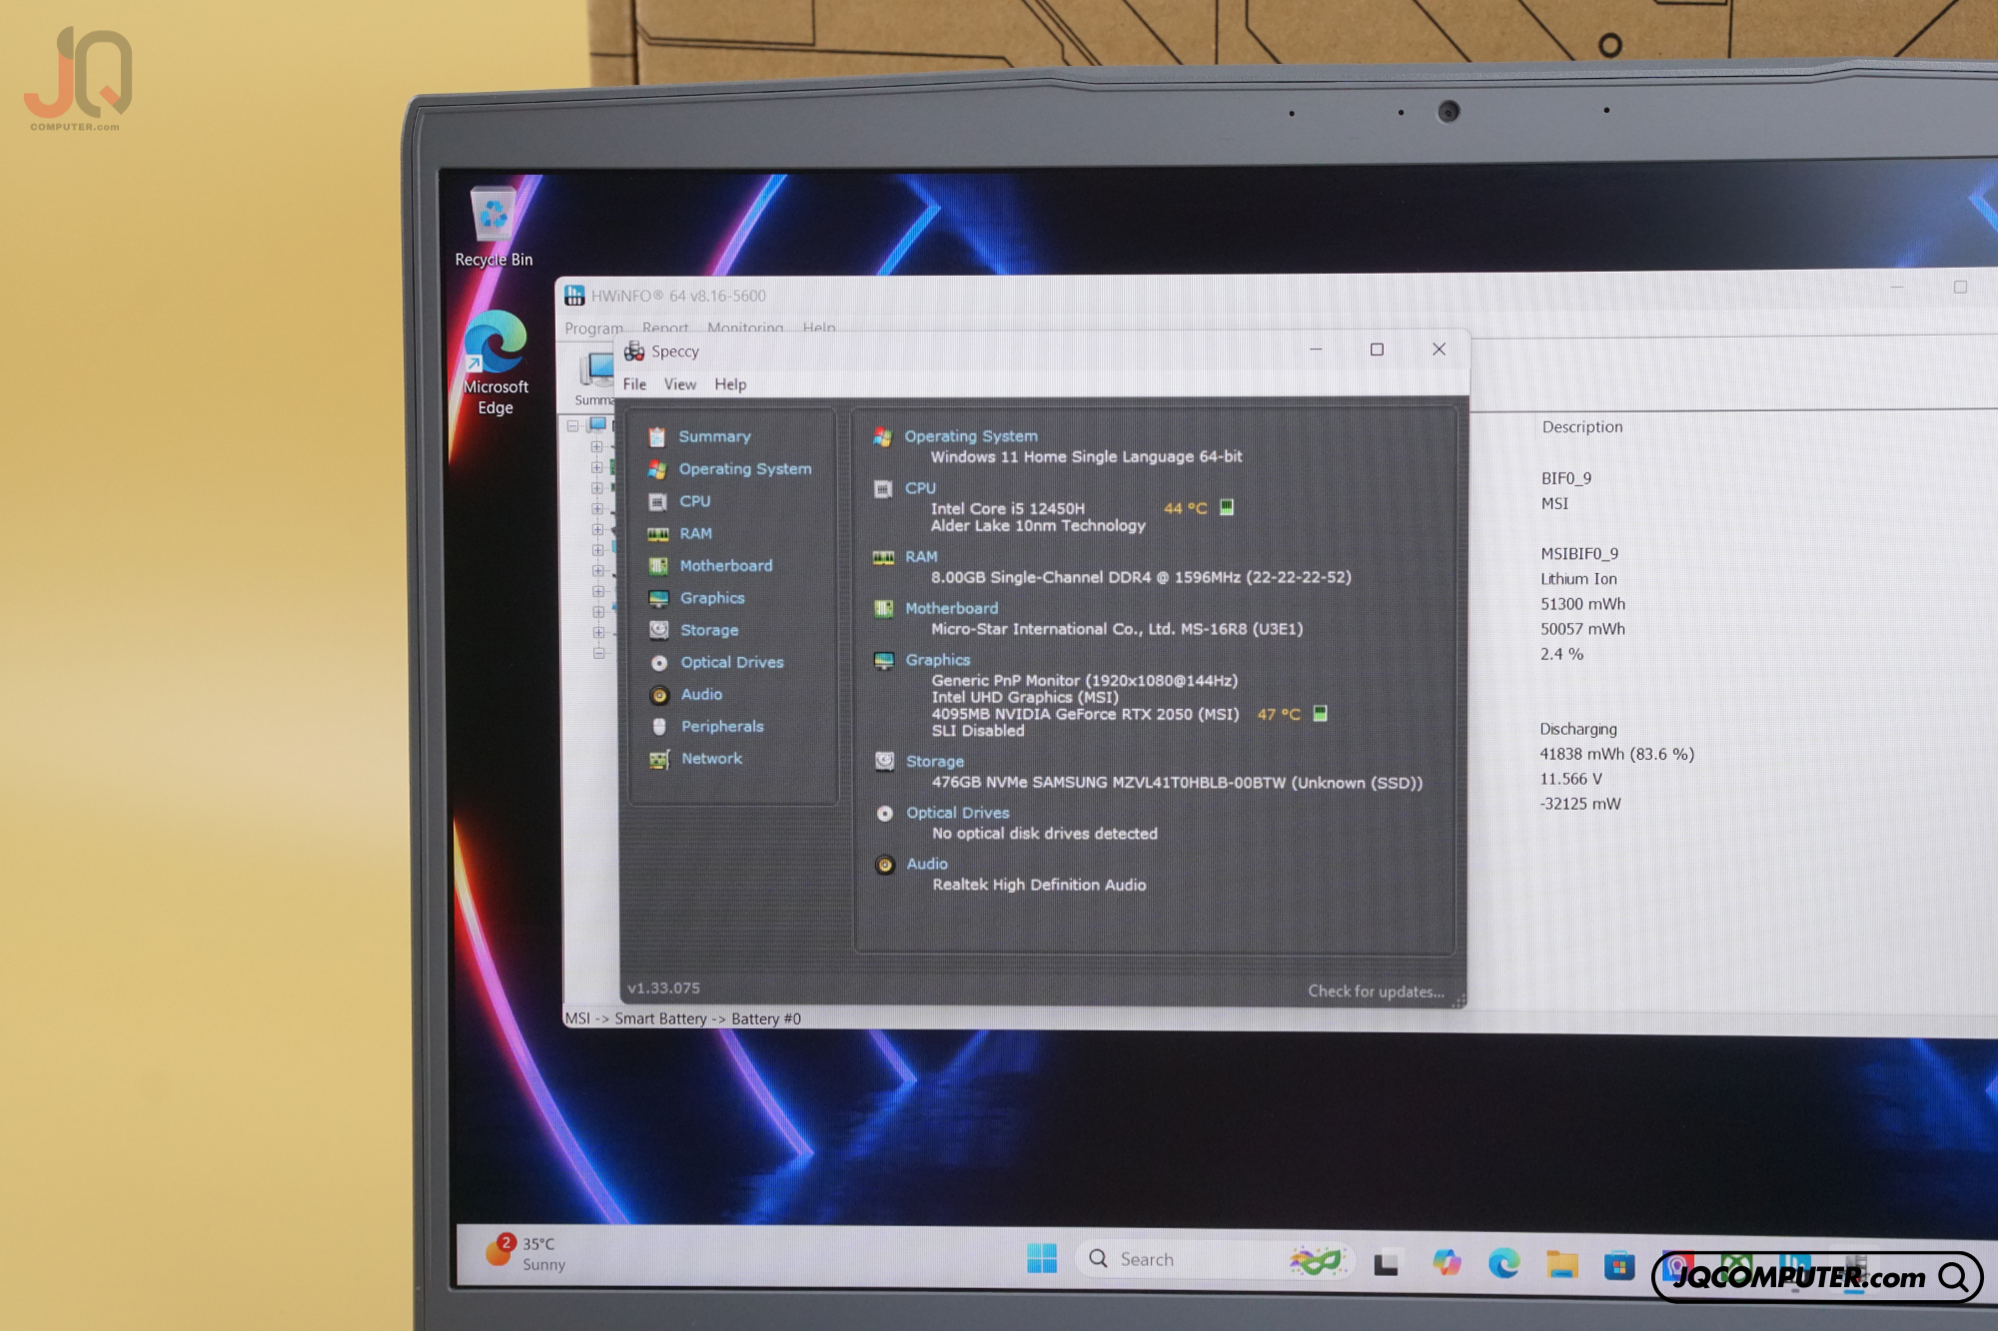Viewport: 1998px width, 1331px height.
Task: Open Microsoft Store from the taskbar
Action: point(1618,1266)
